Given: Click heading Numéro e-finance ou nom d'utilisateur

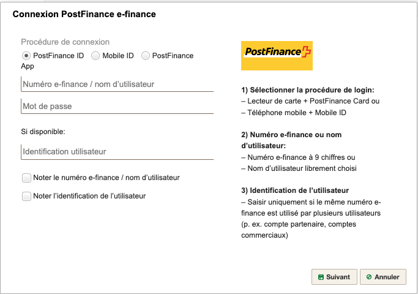Looking at the screenshot, I should [x=291, y=140].
